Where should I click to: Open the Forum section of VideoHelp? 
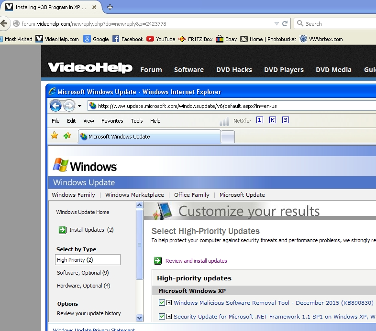coord(151,70)
